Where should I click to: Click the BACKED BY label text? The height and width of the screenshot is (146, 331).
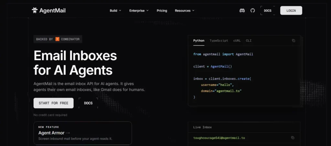point(44,39)
